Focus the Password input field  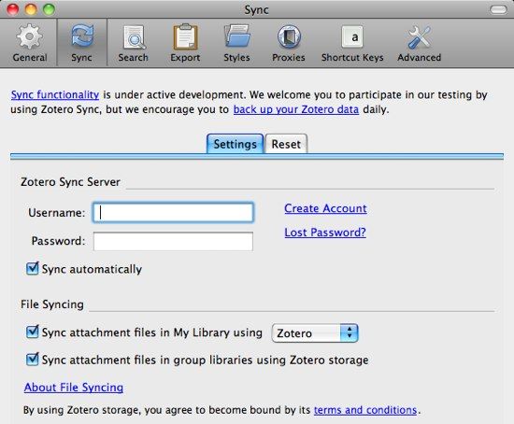[x=173, y=241]
